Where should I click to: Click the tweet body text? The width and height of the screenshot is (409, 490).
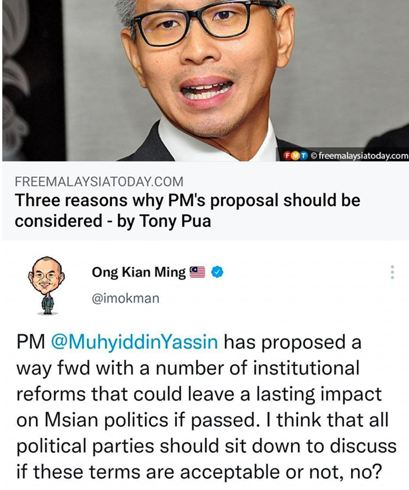click(206, 407)
